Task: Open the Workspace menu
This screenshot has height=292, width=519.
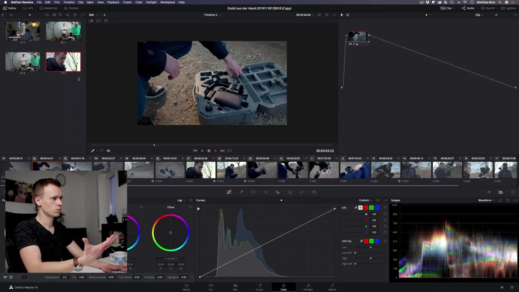Action: click(x=168, y=2)
